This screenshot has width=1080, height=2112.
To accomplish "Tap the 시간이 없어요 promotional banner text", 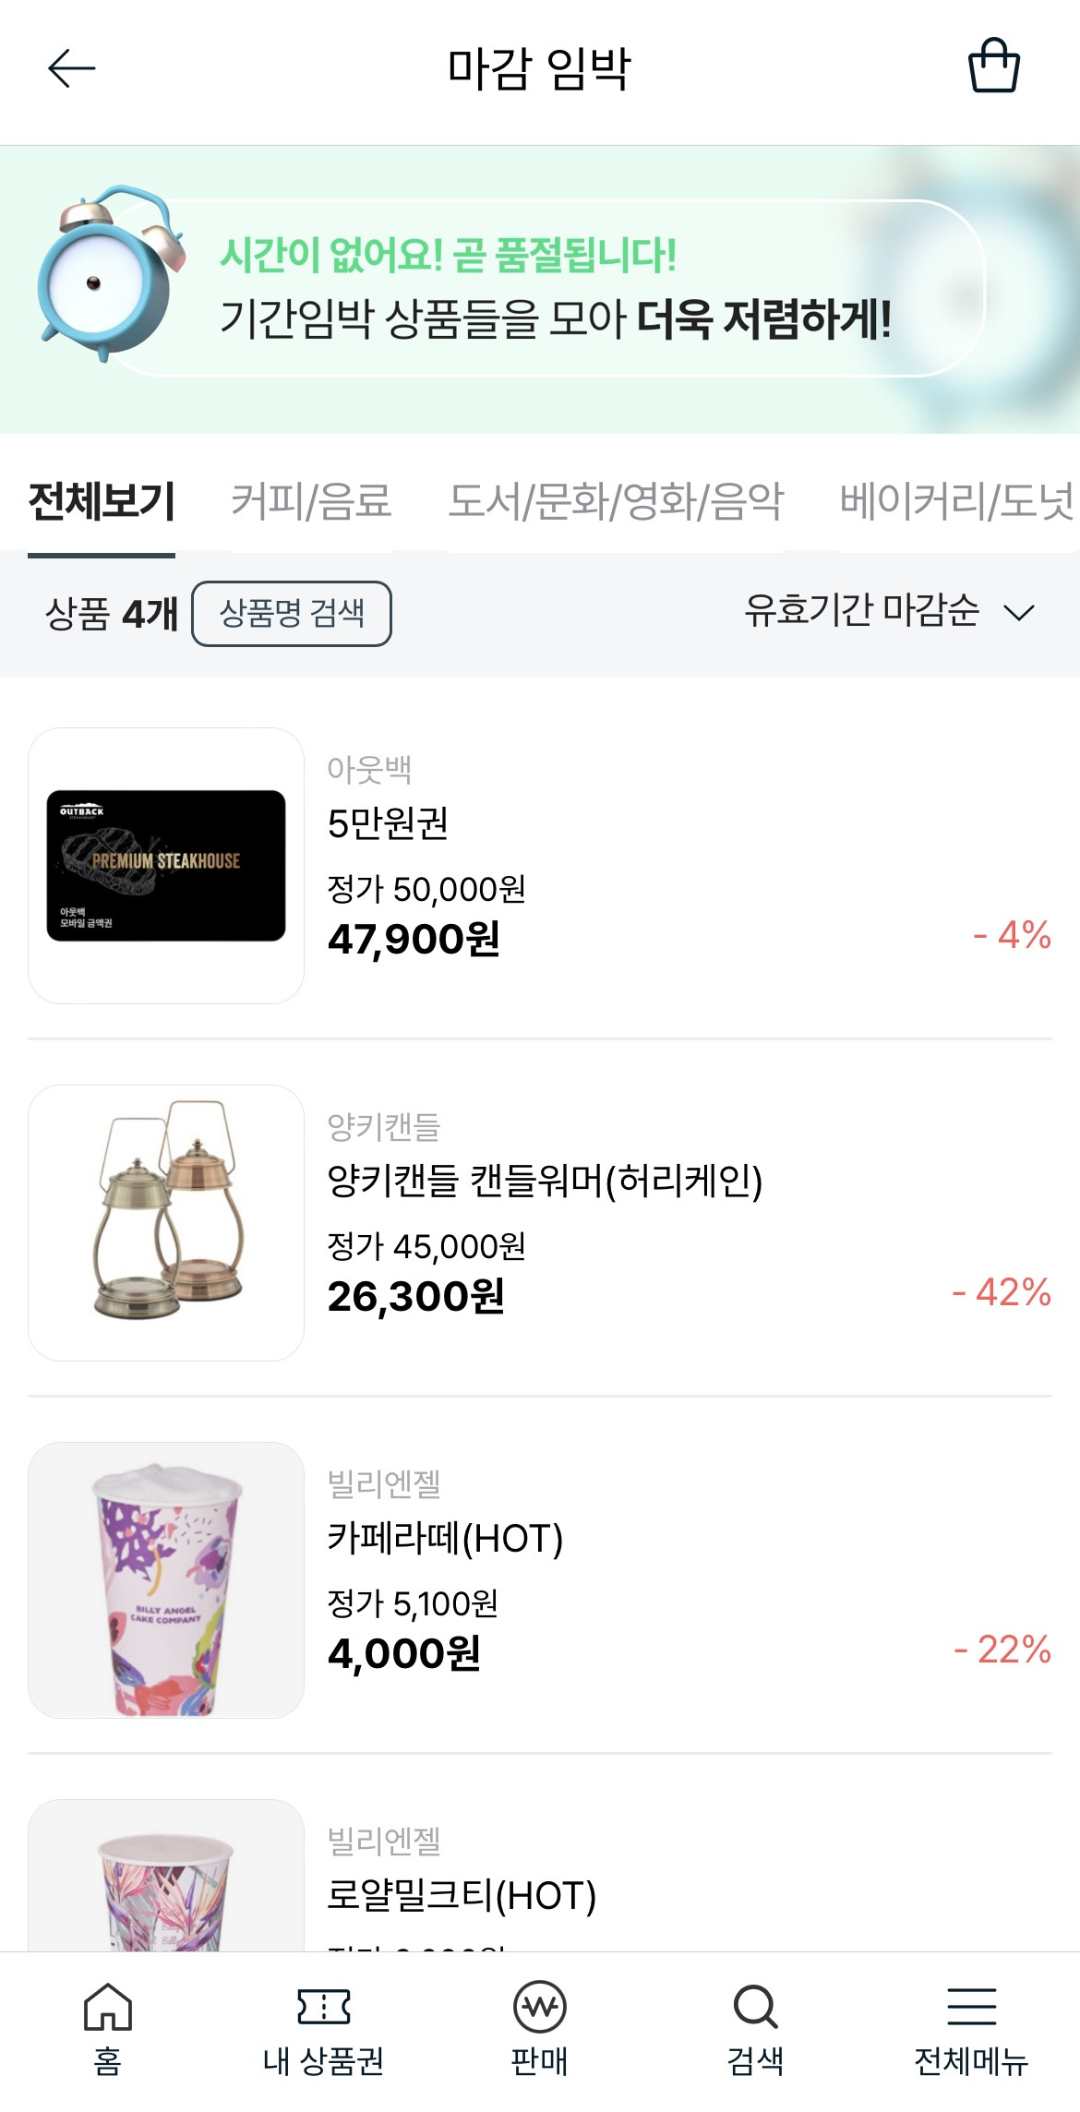I will click(448, 255).
